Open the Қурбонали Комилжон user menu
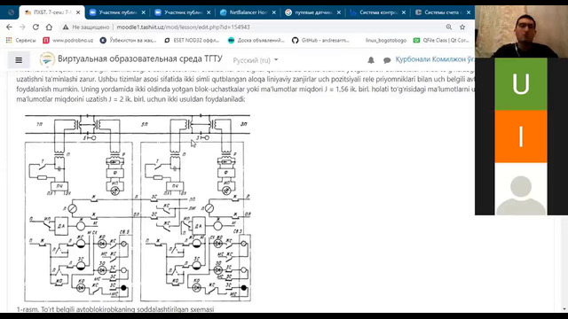 [x=435, y=59]
